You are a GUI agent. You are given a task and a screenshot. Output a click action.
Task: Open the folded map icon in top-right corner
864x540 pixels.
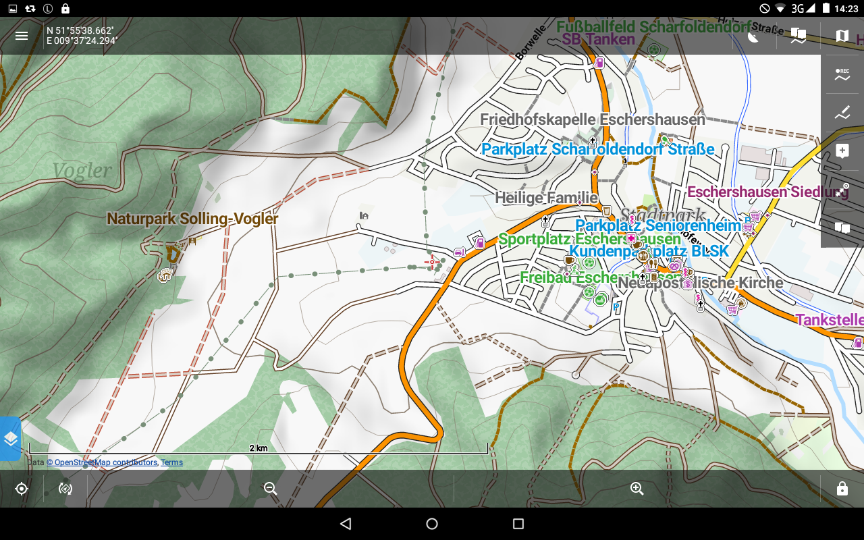[x=842, y=36]
